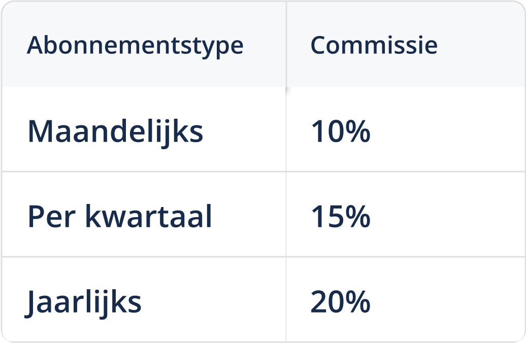526x343 pixels.
Task: Select the Per kwartaal cell
Action: (x=119, y=217)
